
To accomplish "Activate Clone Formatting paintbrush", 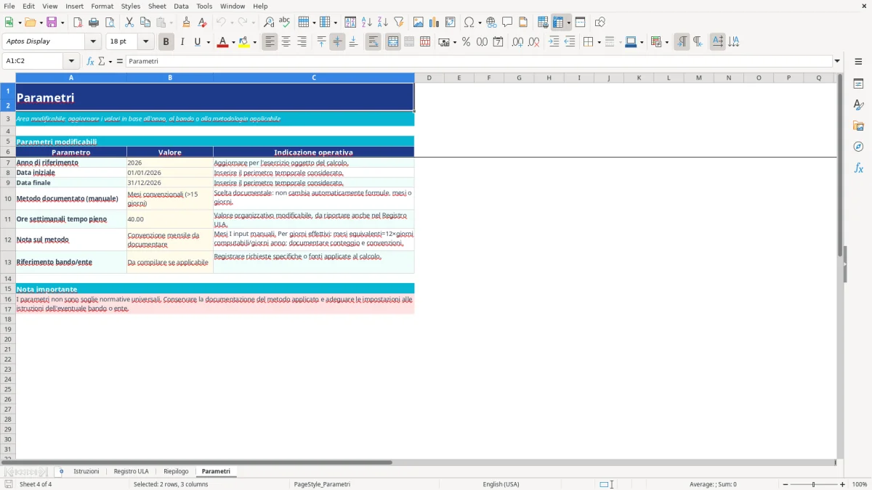I will (x=186, y=23).
